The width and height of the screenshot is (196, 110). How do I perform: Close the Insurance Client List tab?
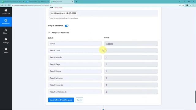coord(24,2)
